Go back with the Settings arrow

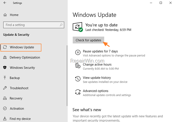point(5,3)
